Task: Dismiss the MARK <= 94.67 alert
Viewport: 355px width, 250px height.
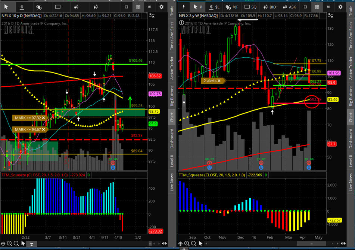Action: (x=43, y=129)
